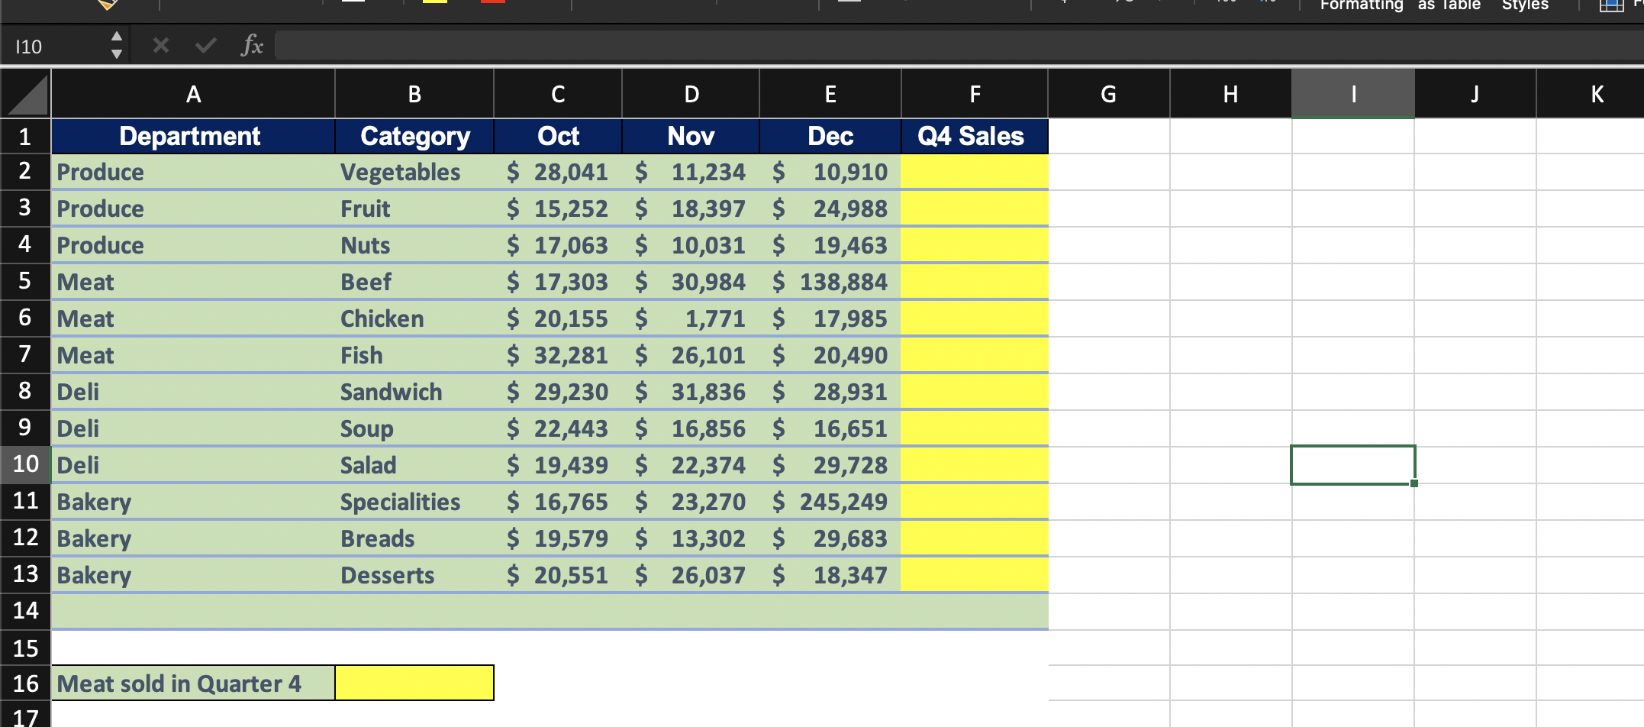Click the Nov header cell

(691, 137)
